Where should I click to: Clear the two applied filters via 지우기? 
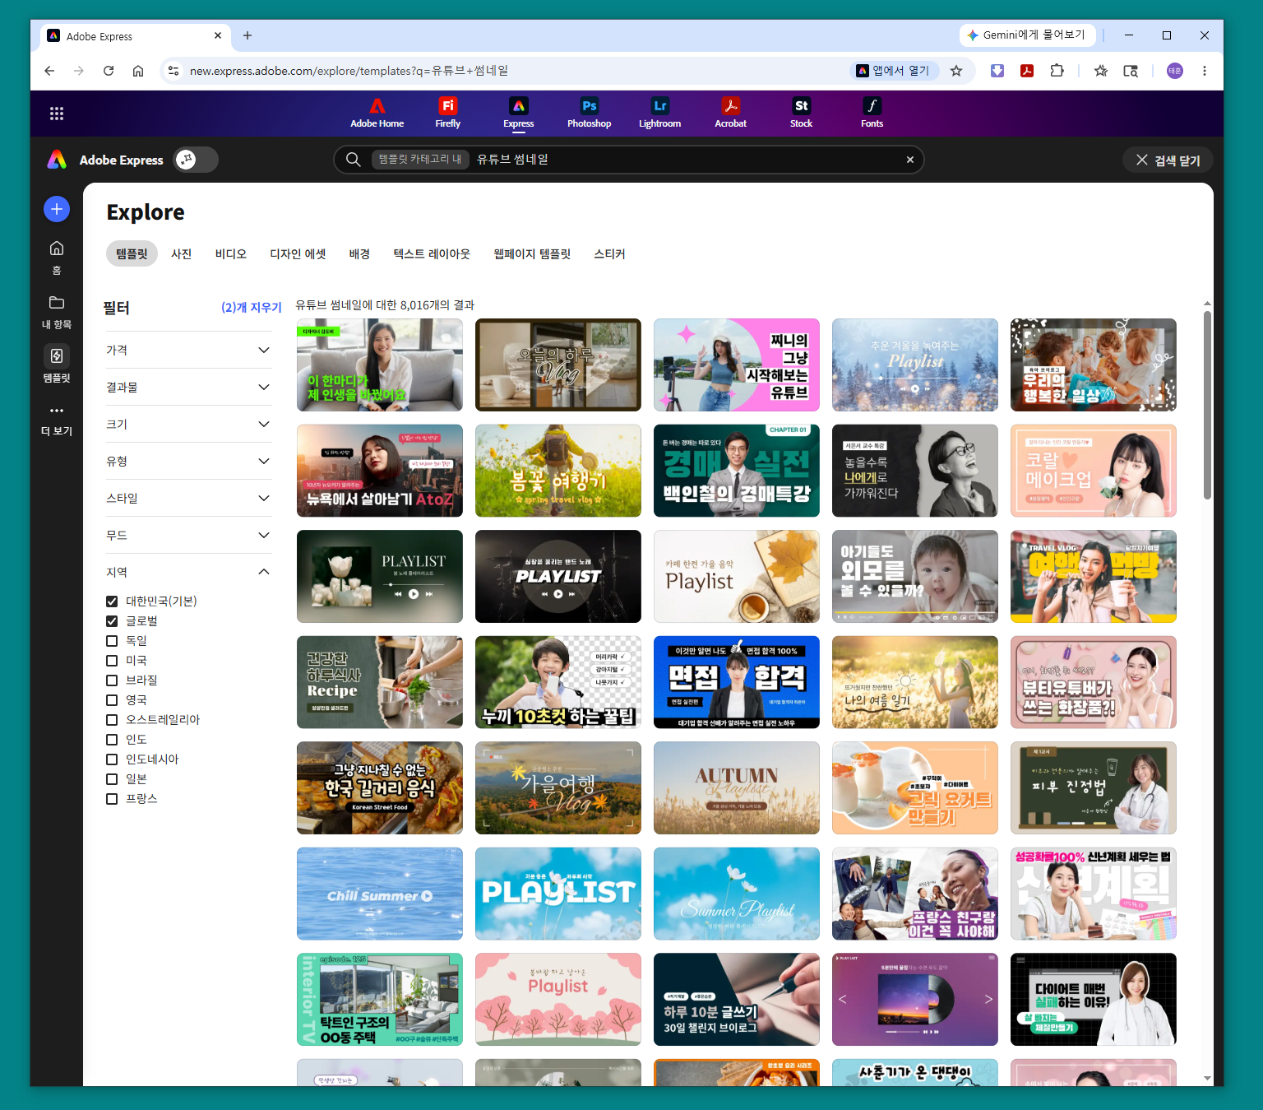(x=252, y=307)
